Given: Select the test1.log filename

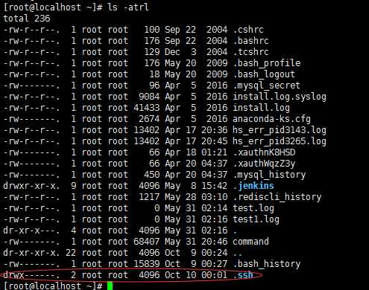Looking at the screenshot, I should coord(256,219).
